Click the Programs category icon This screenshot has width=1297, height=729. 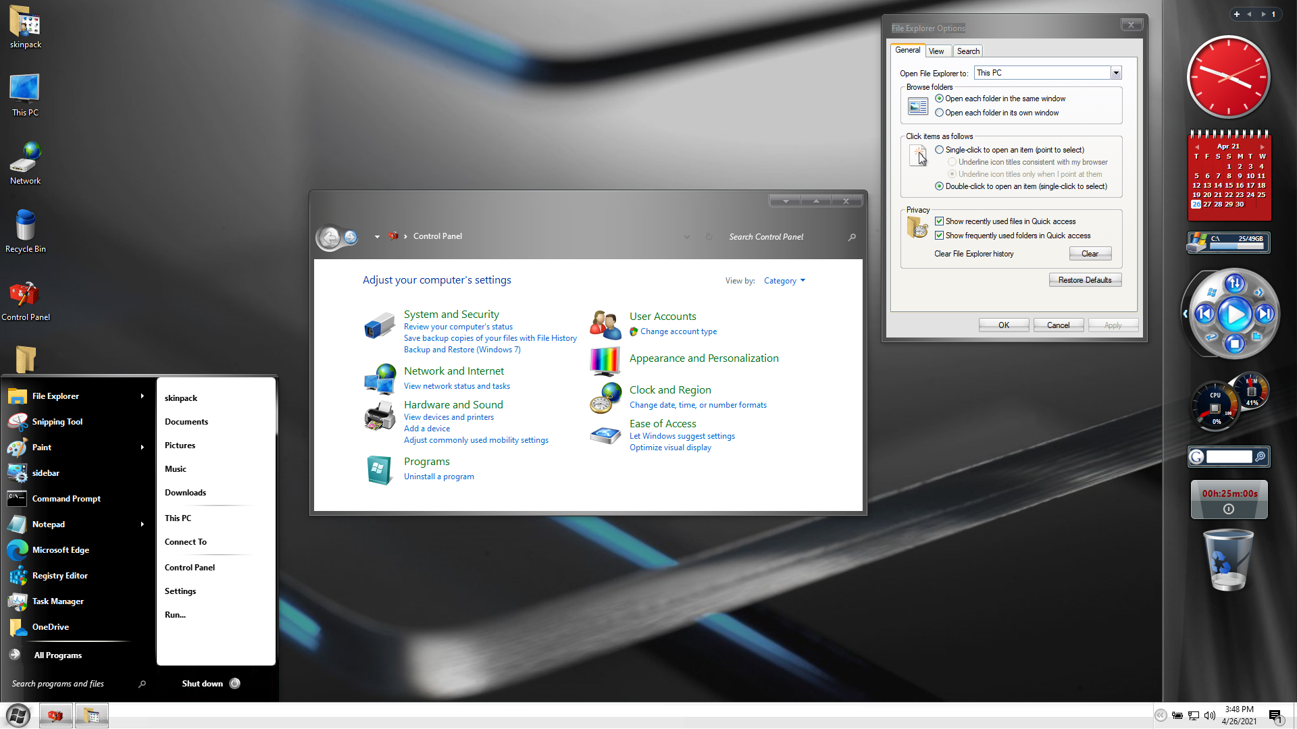(379, 470)
